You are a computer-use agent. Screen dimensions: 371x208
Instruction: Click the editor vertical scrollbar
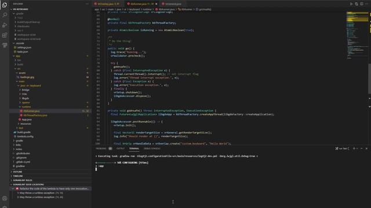[370, 79]
